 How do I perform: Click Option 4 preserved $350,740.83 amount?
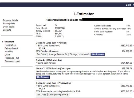tap(126, 91)
